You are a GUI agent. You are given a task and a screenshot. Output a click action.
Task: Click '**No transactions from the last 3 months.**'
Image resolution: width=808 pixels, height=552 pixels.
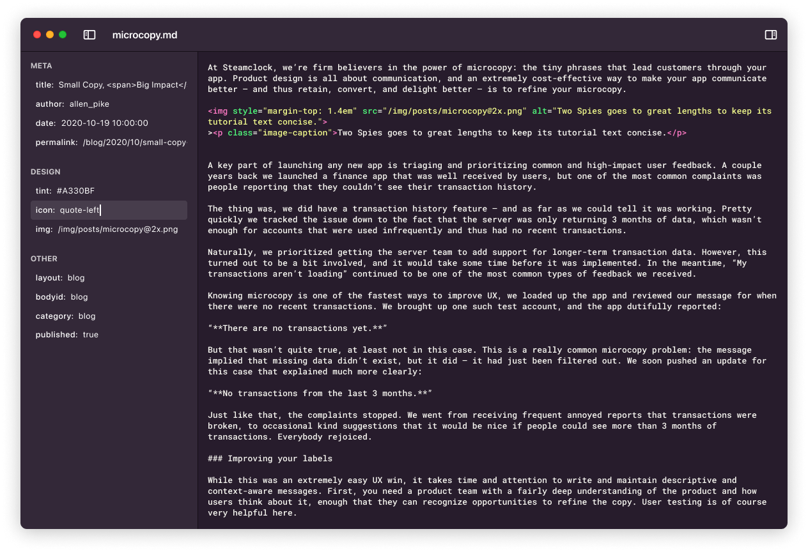point(320,394)
